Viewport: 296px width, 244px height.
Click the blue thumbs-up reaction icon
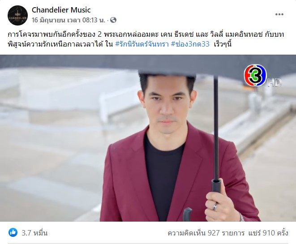13,232
